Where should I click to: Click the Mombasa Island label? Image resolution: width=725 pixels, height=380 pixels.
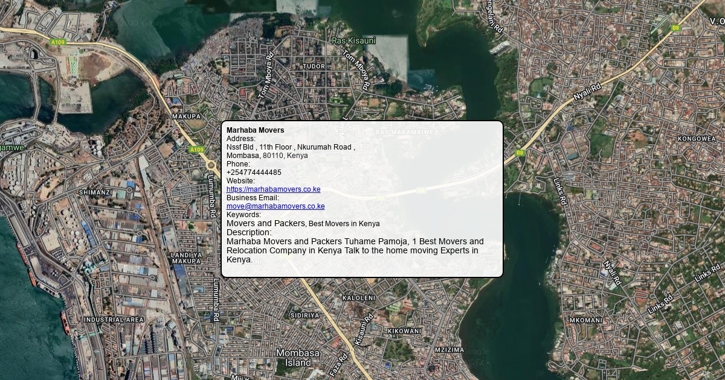(298, 358)
